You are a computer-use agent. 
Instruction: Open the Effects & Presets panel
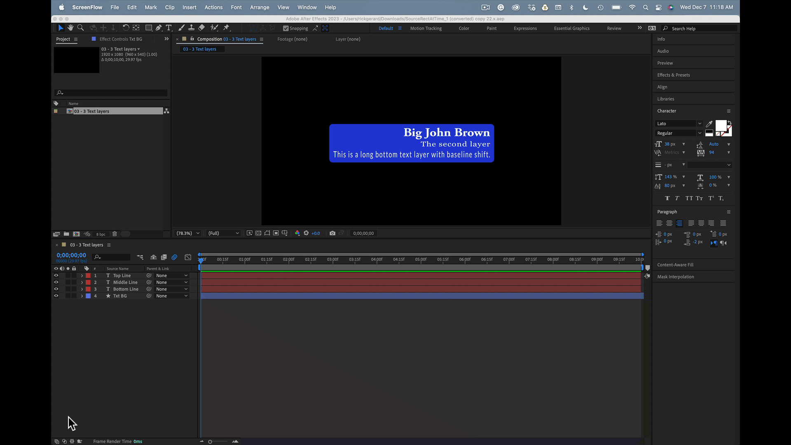click(x=673, y=75)
